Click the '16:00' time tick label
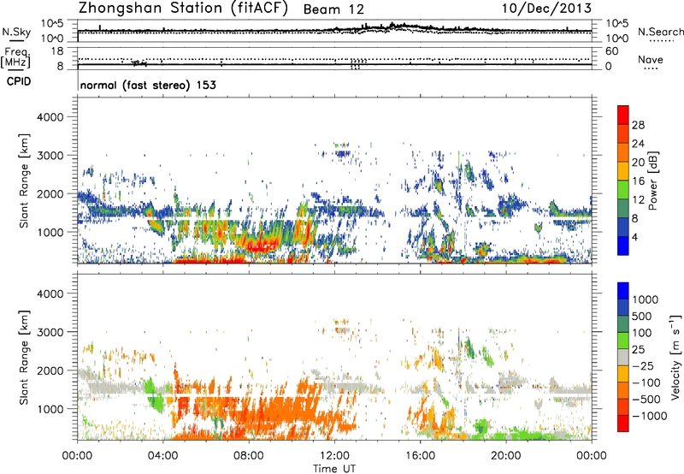Image resolution: width=684 pixels, height=474 pixels. [420, 456]
